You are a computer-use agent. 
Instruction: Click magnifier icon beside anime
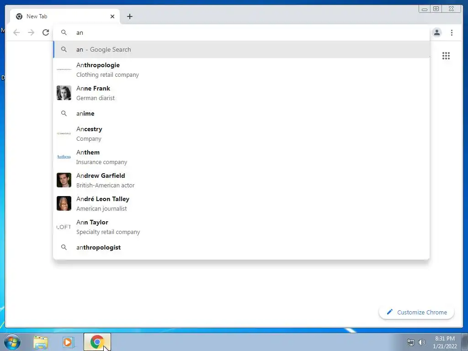64,113
